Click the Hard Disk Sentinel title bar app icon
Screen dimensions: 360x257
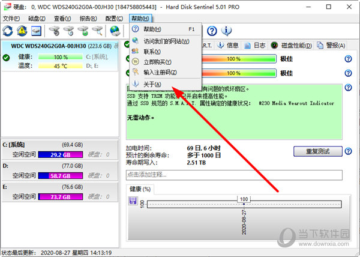click(x=7, y=7)
